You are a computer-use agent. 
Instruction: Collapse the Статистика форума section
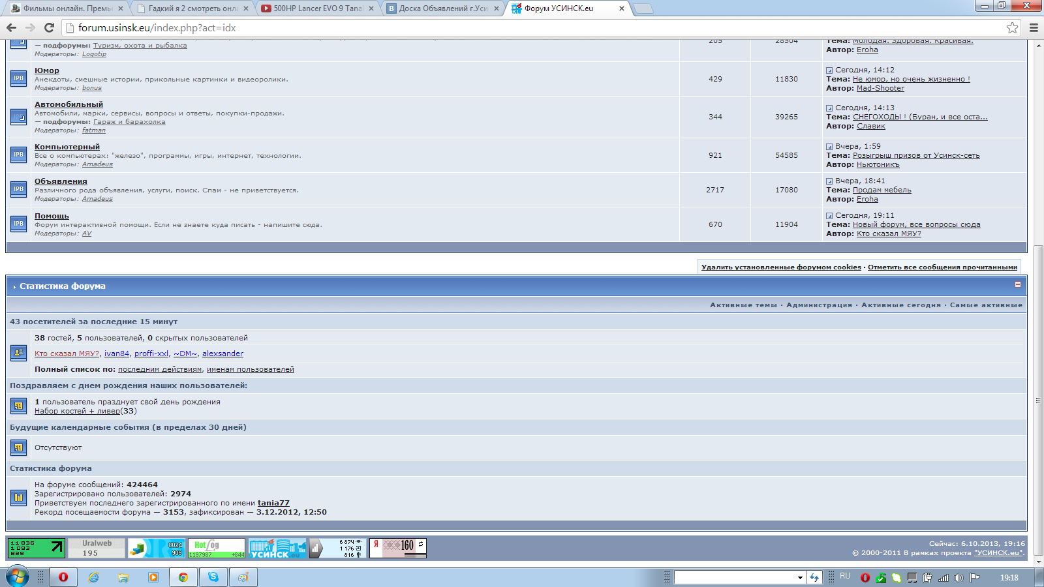click(1017, 285)
